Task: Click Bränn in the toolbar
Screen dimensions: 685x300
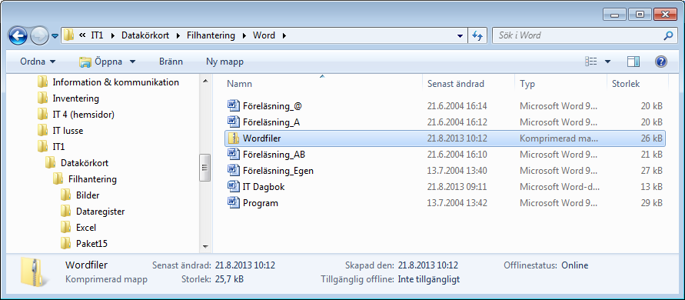Action: click(x=171, y=62)
